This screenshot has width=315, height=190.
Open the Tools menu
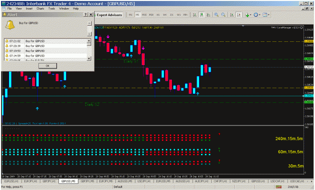(51, 9)
